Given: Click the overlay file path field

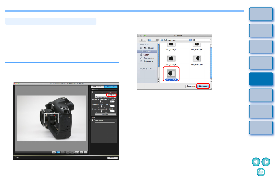Looking at the screenshot, I should click(101, 95).
